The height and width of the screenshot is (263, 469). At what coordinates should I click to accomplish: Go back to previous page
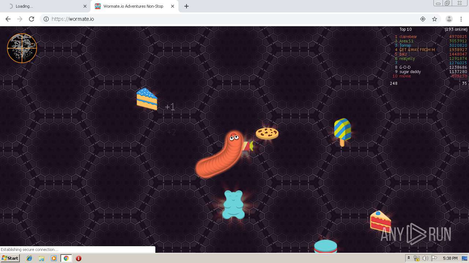8,19
